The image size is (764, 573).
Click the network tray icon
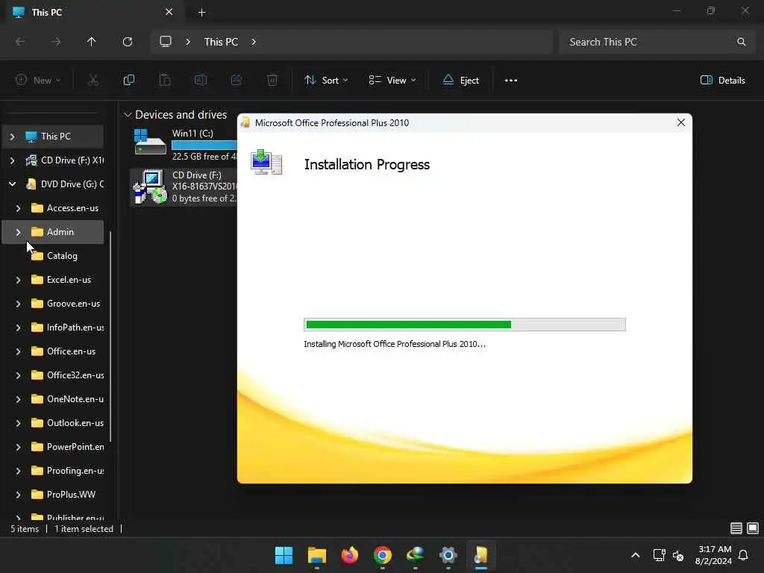tap(659, 555)
